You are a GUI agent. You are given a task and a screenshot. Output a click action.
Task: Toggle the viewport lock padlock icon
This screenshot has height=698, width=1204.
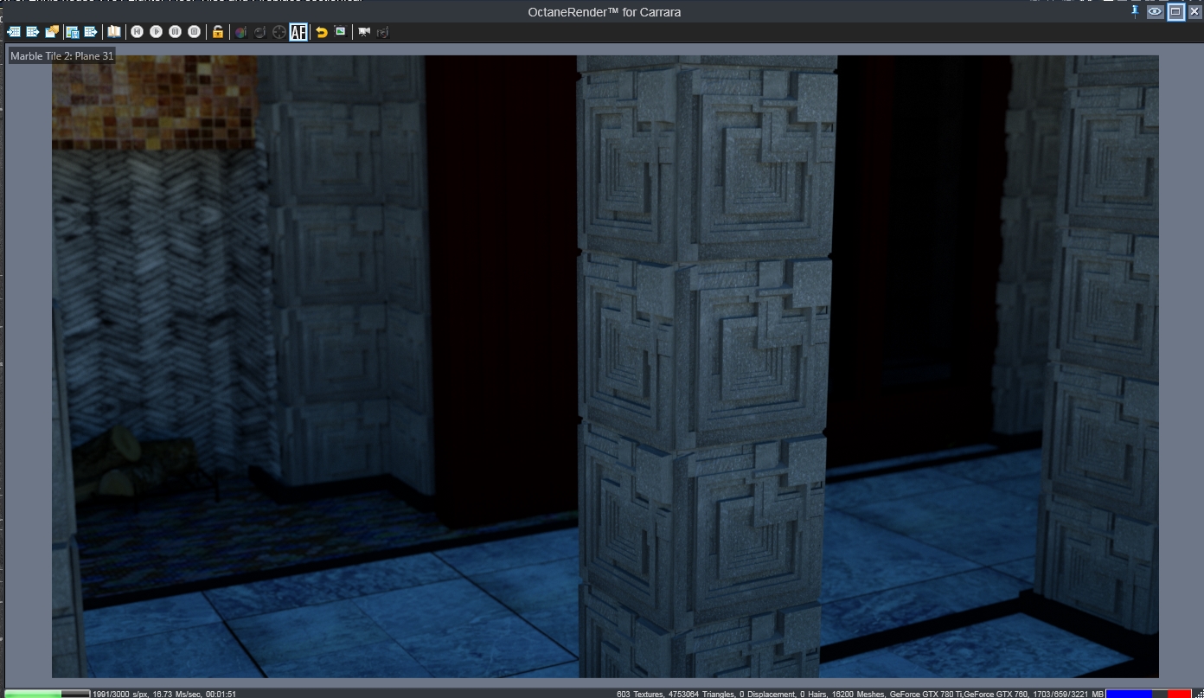coord(218,32)
